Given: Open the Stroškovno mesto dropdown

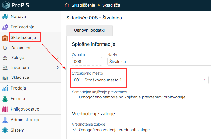Looking at the screenshot, I should point(204,80).
